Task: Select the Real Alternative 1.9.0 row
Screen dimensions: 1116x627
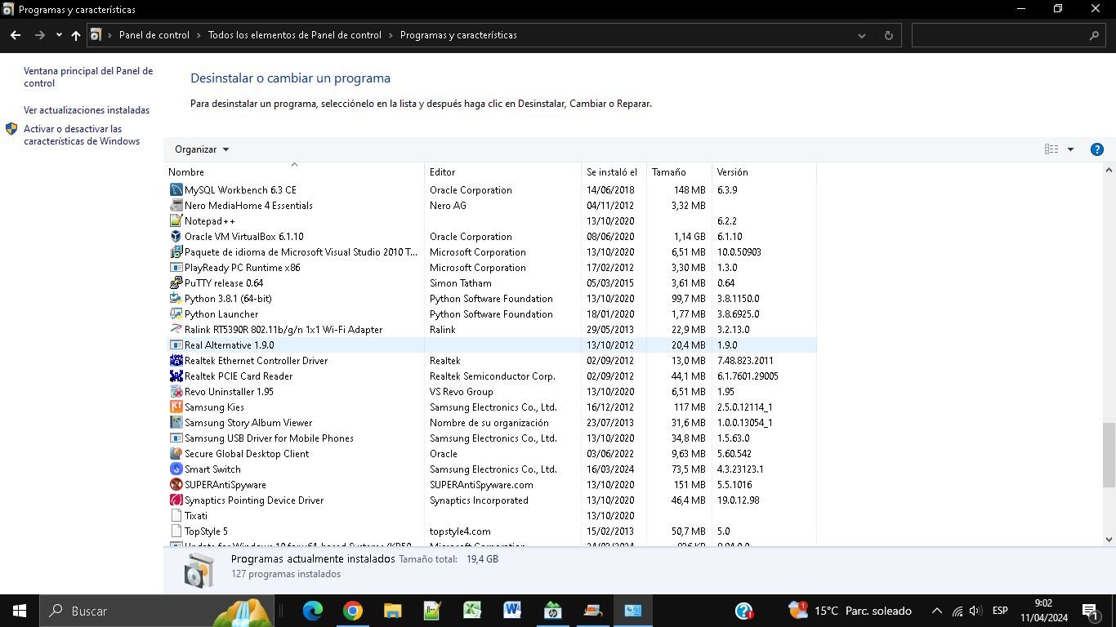Action: [x=491, y=345]
